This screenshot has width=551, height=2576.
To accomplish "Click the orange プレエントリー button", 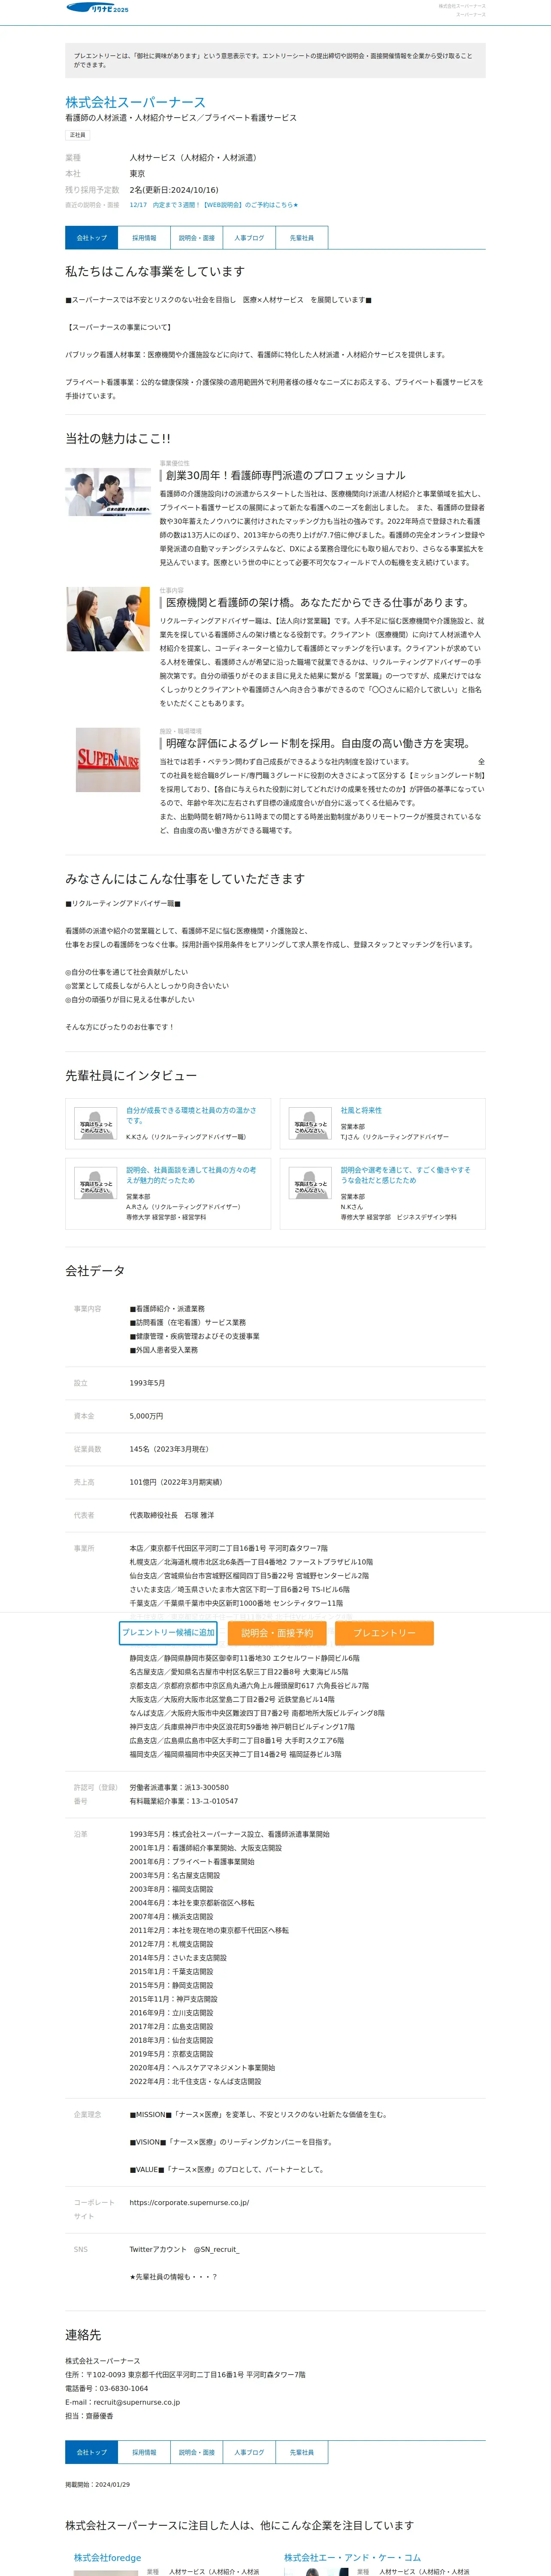I will pos(384,1633).
